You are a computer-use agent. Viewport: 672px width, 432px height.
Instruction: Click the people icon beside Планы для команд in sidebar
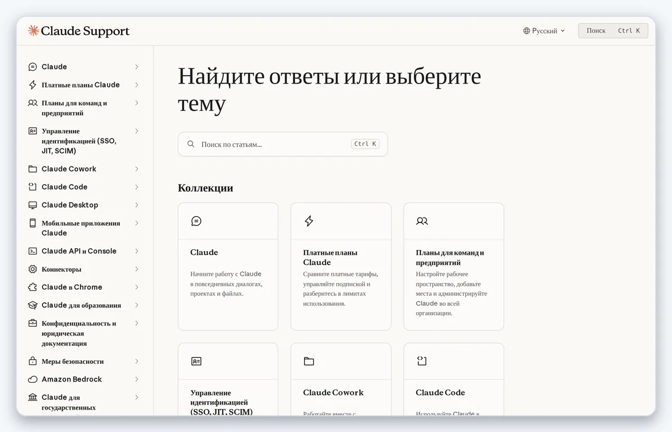32,103
